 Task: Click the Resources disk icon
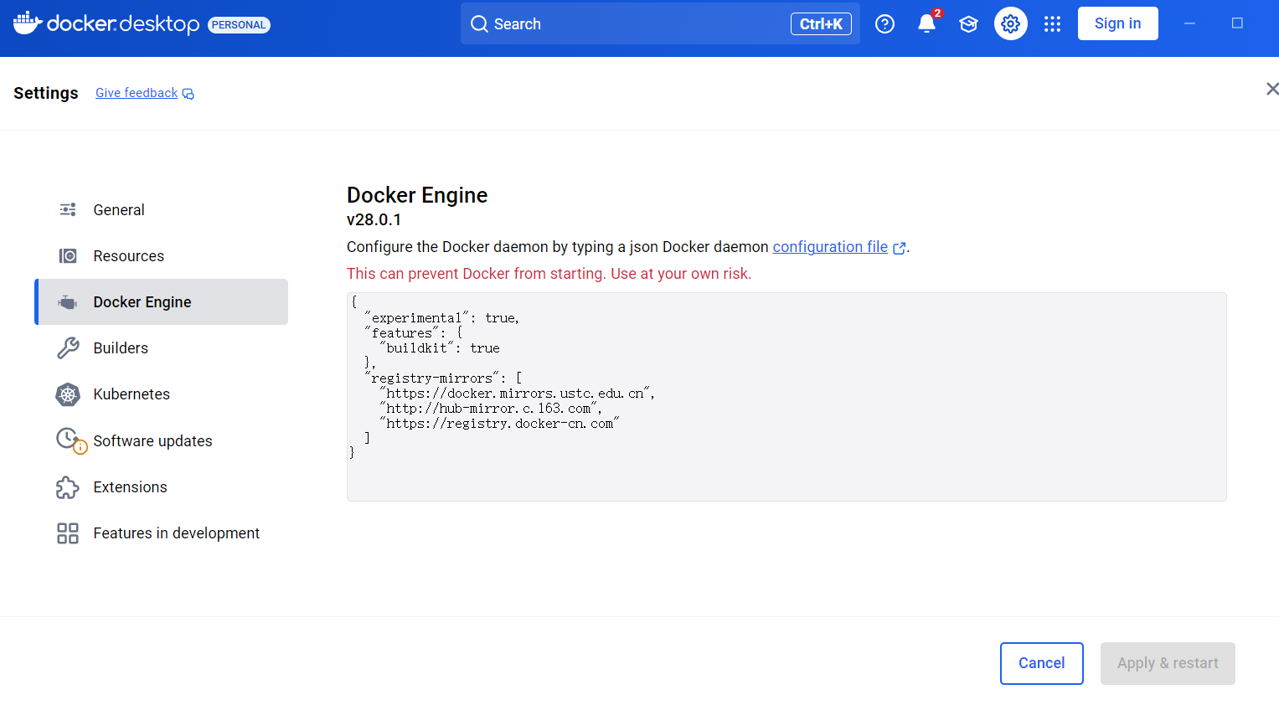pos(68,255)
